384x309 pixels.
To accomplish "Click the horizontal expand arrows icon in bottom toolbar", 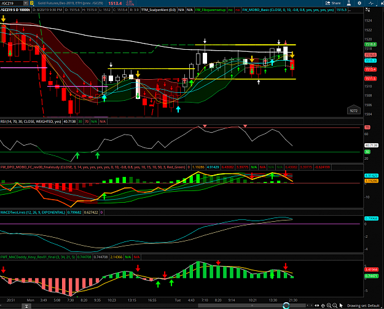I will (317, 305).
